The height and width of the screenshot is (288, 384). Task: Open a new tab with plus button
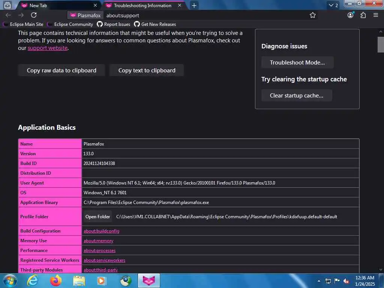194,5
